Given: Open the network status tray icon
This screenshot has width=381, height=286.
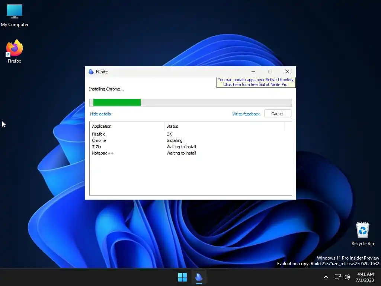Looking at the screenshot, I should 337,277.
